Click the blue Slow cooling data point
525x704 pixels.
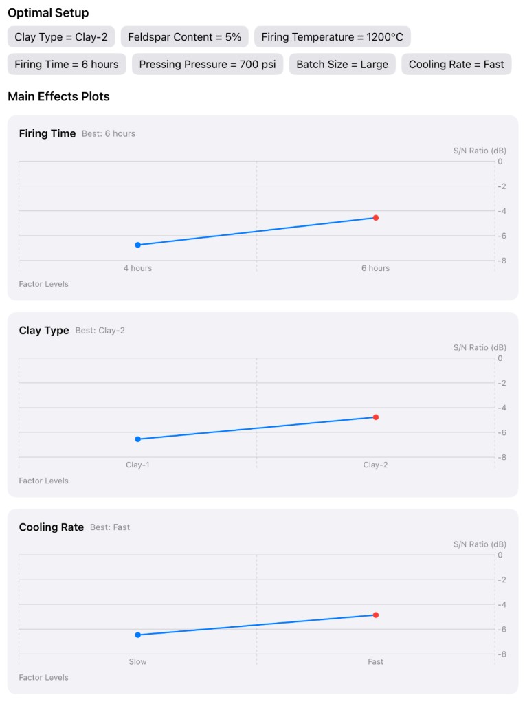click(138, 635)
